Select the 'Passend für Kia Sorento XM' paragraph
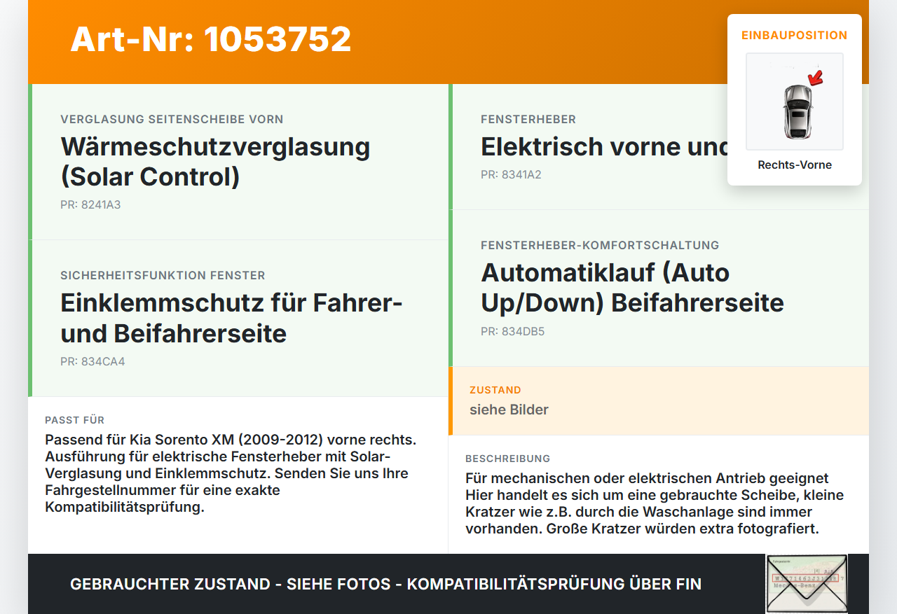The image size is (897, 614). tap(231, 473)
